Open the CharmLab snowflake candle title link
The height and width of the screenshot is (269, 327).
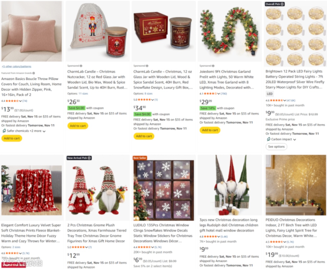(163, 79)
